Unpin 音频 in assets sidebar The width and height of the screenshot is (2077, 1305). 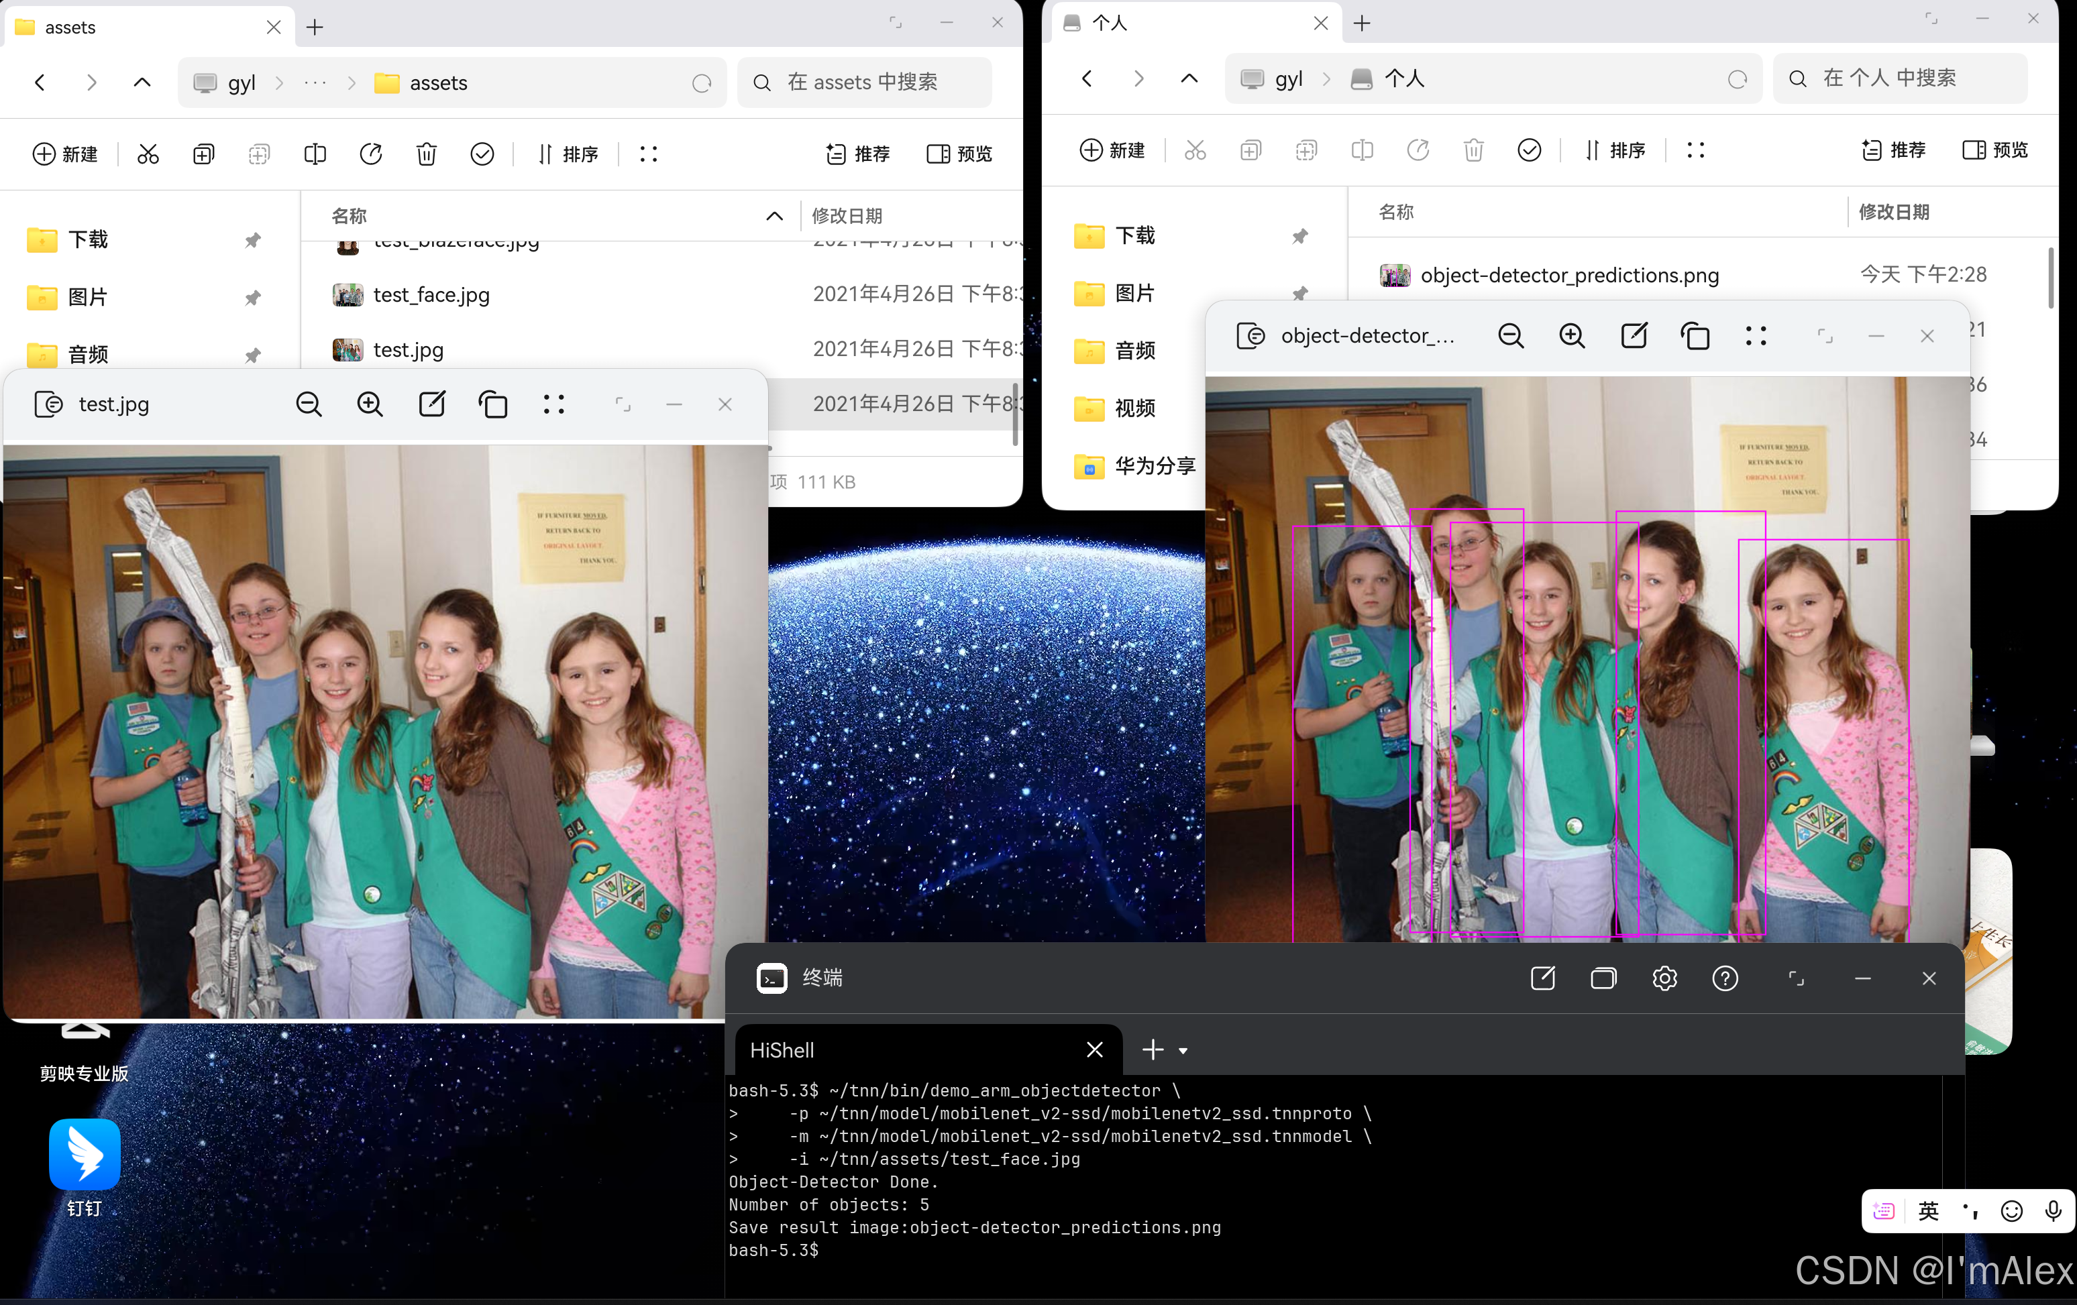[x=253, y=355]
